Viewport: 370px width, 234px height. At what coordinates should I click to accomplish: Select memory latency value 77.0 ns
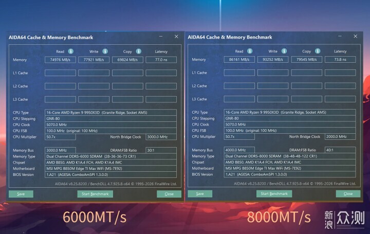click(x=161, y=60)
